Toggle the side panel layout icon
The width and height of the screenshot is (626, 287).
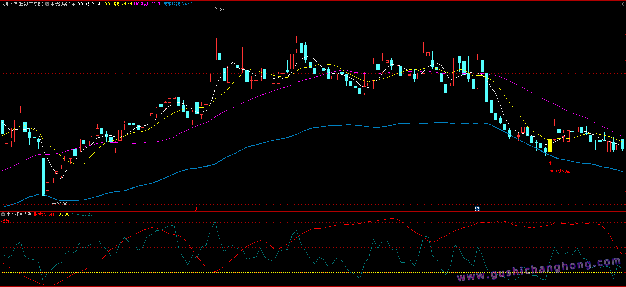tap(621, 4)
